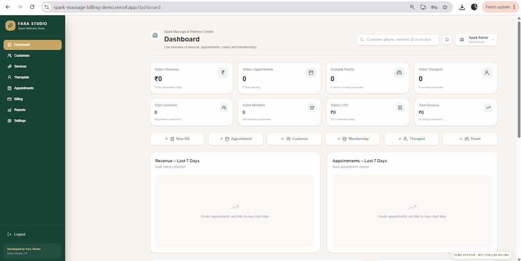Open Dashboard in the sidebar
The width and height of the screenshot is (521, 261).
(x=33, y=45)
